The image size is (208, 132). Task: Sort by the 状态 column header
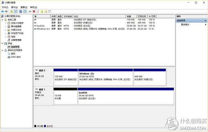click(99, 16)
